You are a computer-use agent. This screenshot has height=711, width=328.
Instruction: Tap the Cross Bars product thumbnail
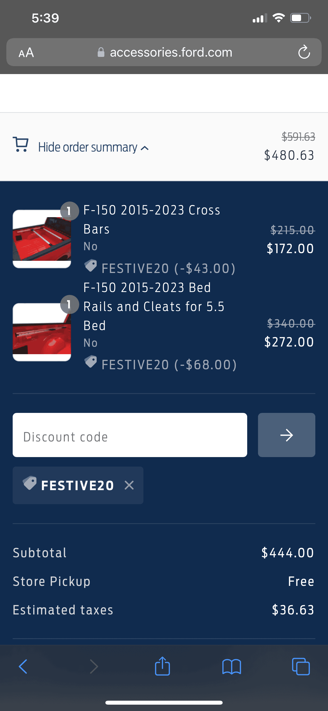tap(42, 239)
